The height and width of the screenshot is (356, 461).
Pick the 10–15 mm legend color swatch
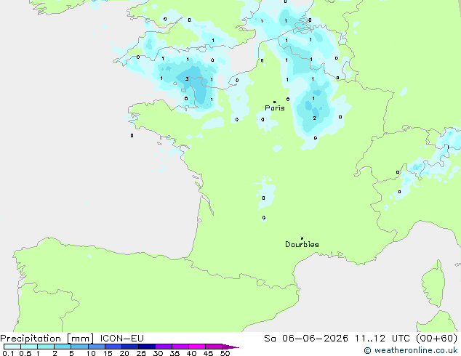click(x=97, y=347)
